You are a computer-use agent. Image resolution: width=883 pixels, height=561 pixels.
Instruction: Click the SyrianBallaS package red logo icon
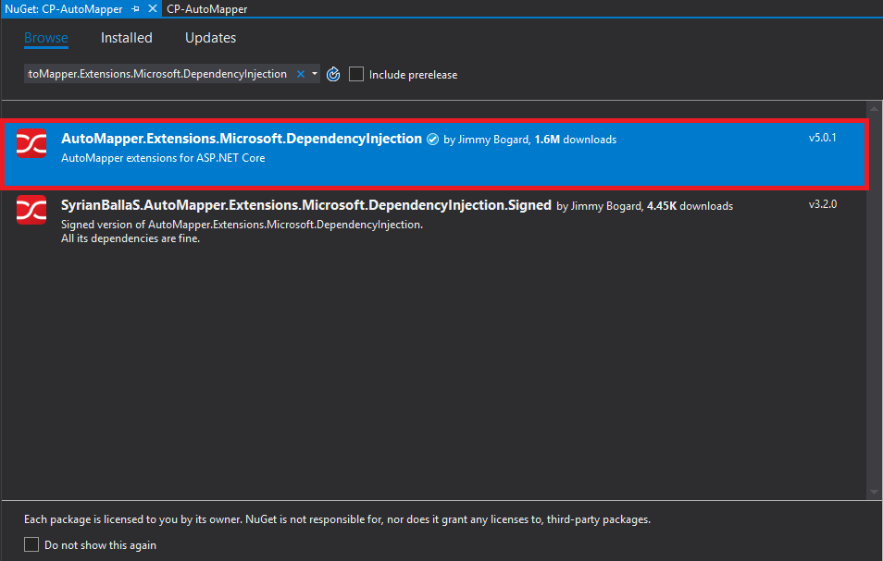click(x=31, y=210)
